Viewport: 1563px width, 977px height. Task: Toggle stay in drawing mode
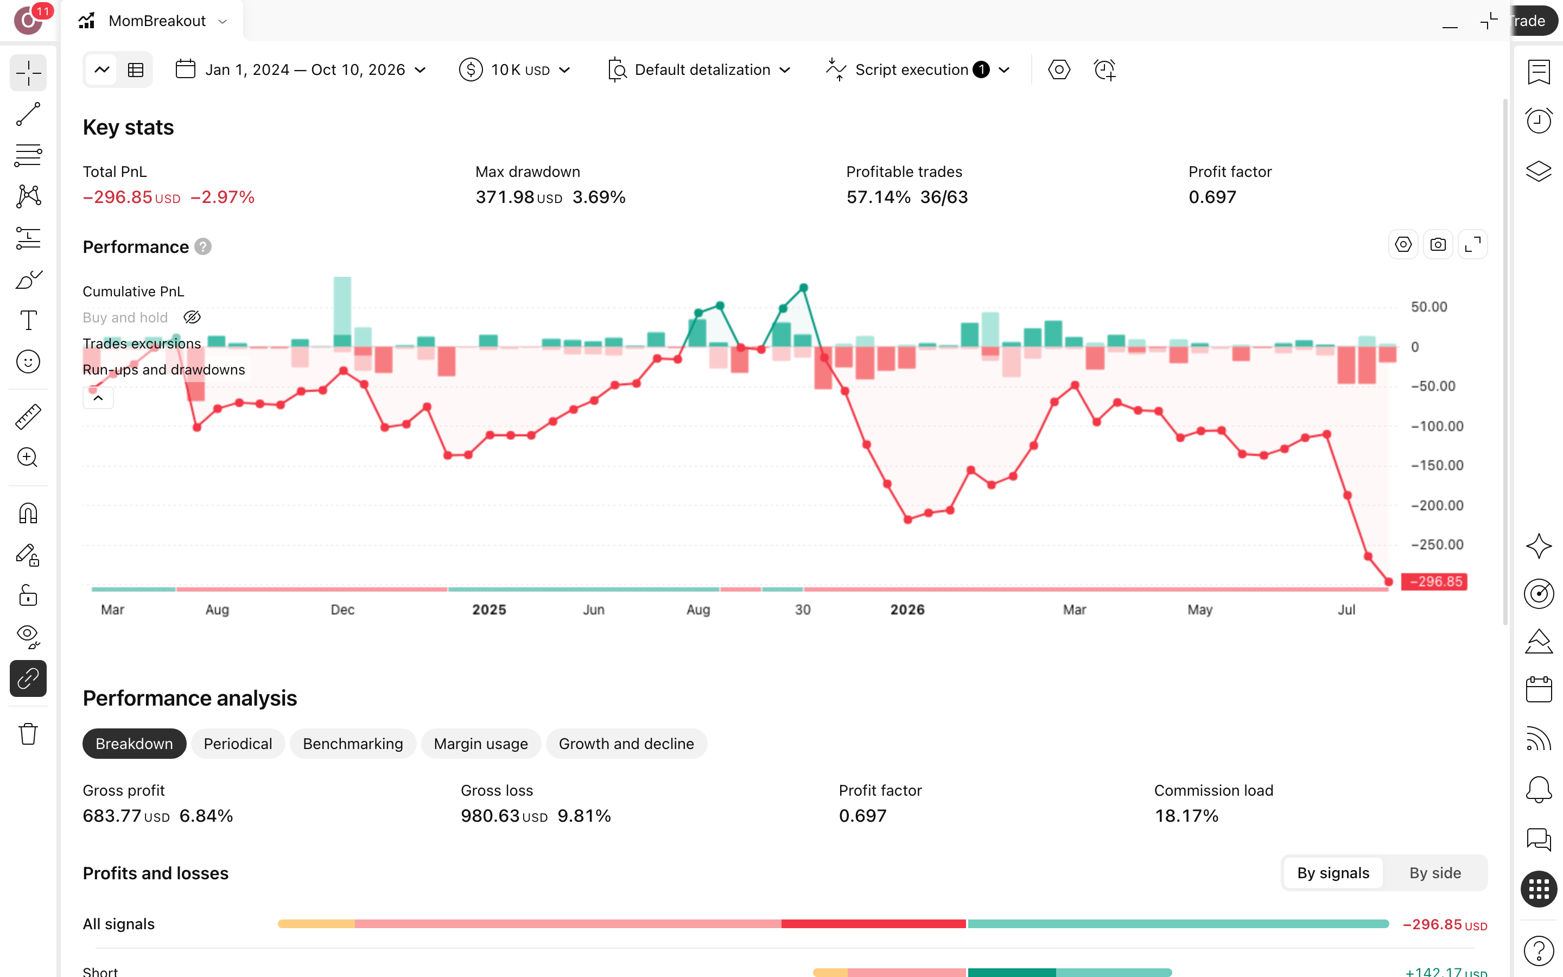click(x=28, y=555)
